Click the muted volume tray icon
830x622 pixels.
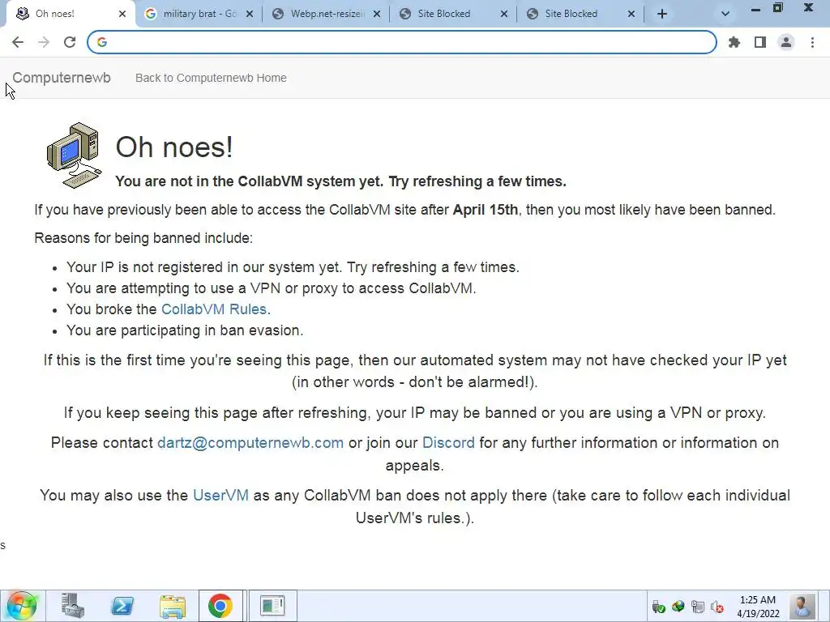click(717, 607)
